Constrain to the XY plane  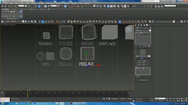click(x=49, y=22)
